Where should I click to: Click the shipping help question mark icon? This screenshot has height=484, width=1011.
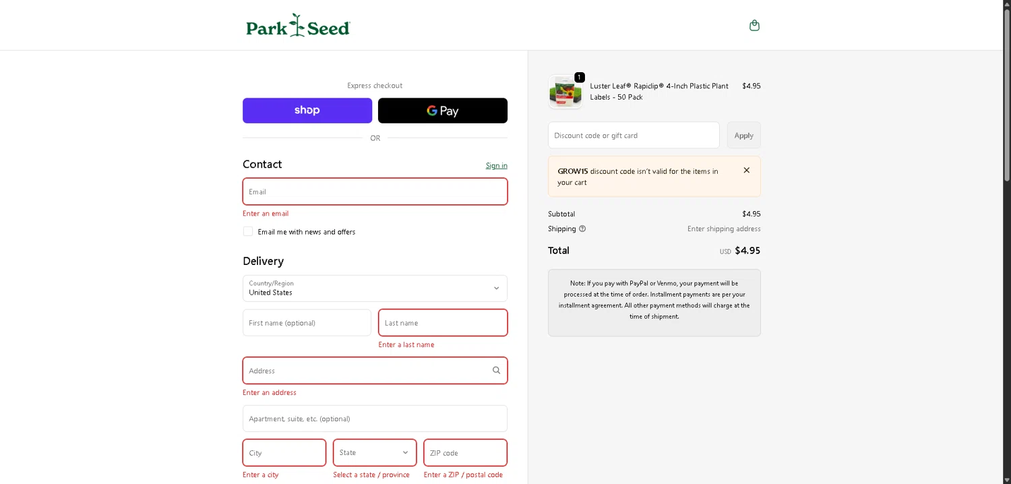tap(582, 229)
